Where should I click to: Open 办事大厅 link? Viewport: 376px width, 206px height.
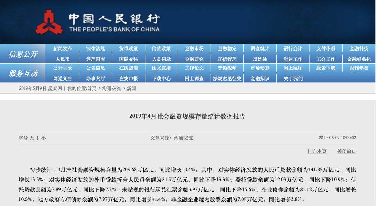(95, 78)
